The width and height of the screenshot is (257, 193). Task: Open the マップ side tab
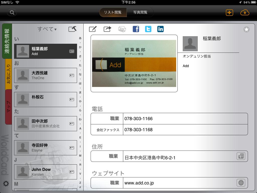pos(8,107)
